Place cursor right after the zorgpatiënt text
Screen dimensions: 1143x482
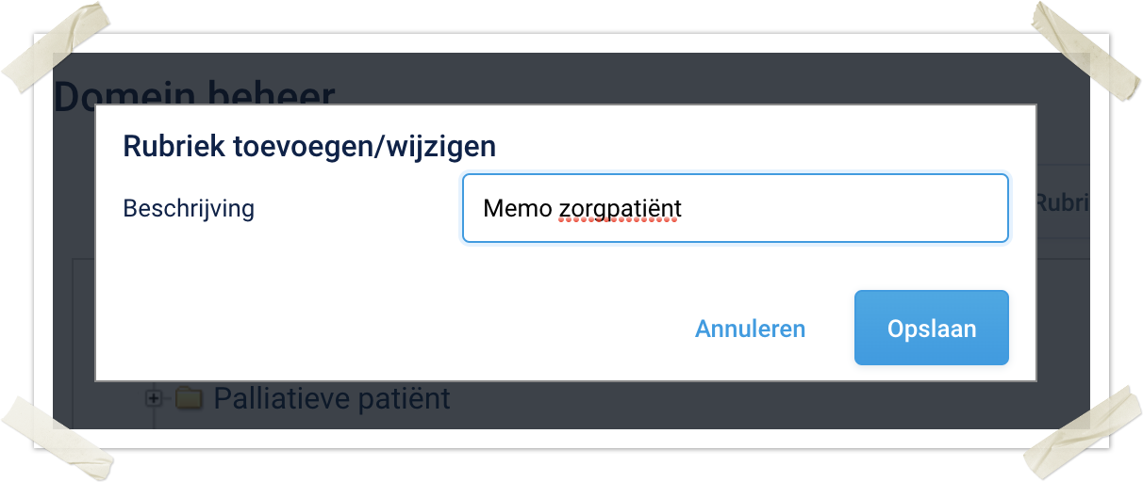(x=684, y=208)
